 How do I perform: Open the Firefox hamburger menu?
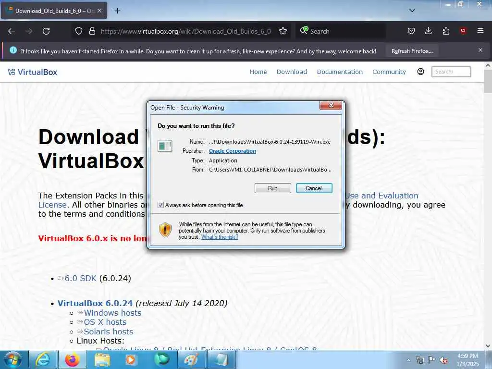pos(480,31)
